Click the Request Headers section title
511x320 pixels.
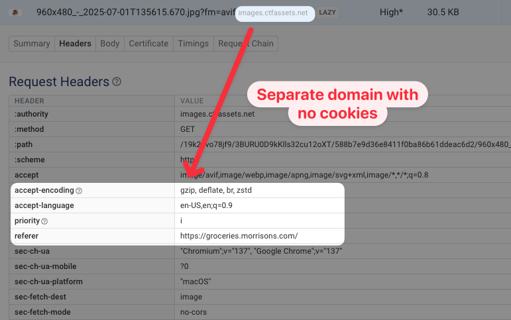tap(59, 81)
